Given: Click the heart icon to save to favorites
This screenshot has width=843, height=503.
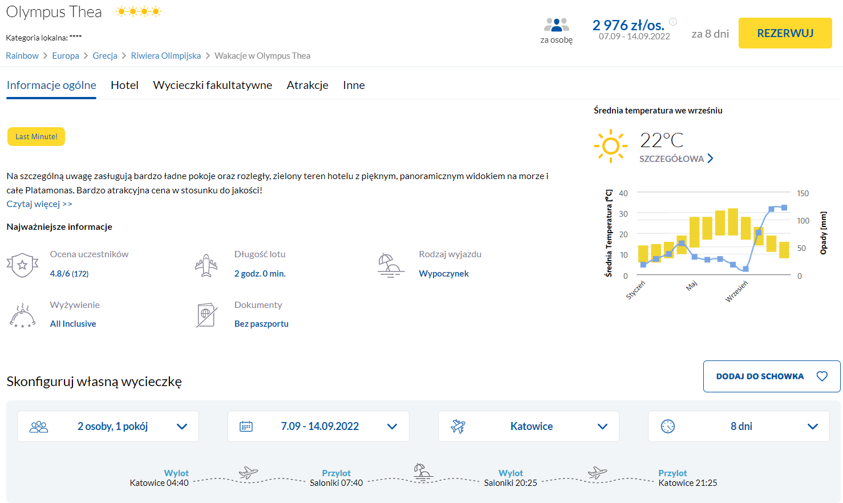Looking at the screenshot, I should coord(822,376).
